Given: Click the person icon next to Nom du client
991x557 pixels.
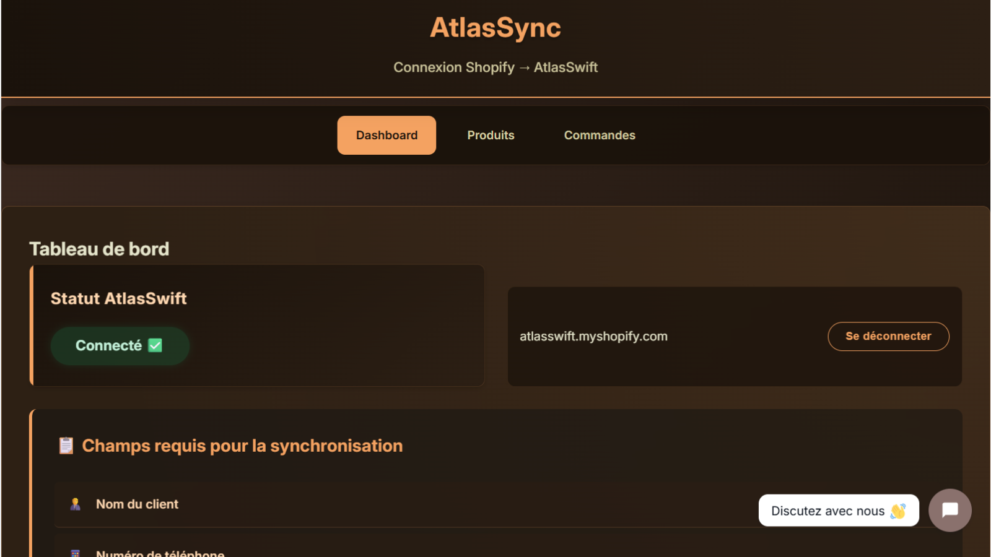Looking at the screenshot, I should click(x=76, y=504).
